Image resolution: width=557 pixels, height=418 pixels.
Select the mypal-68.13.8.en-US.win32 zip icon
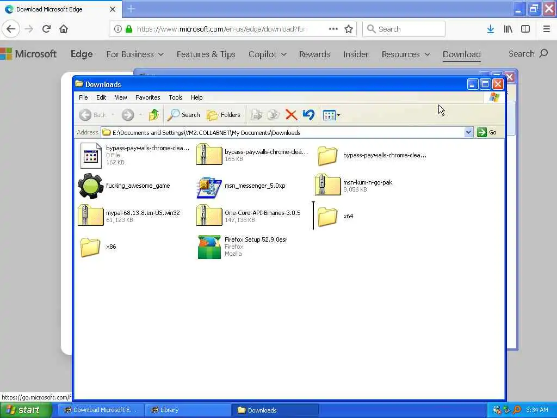(x=91, y=216)
